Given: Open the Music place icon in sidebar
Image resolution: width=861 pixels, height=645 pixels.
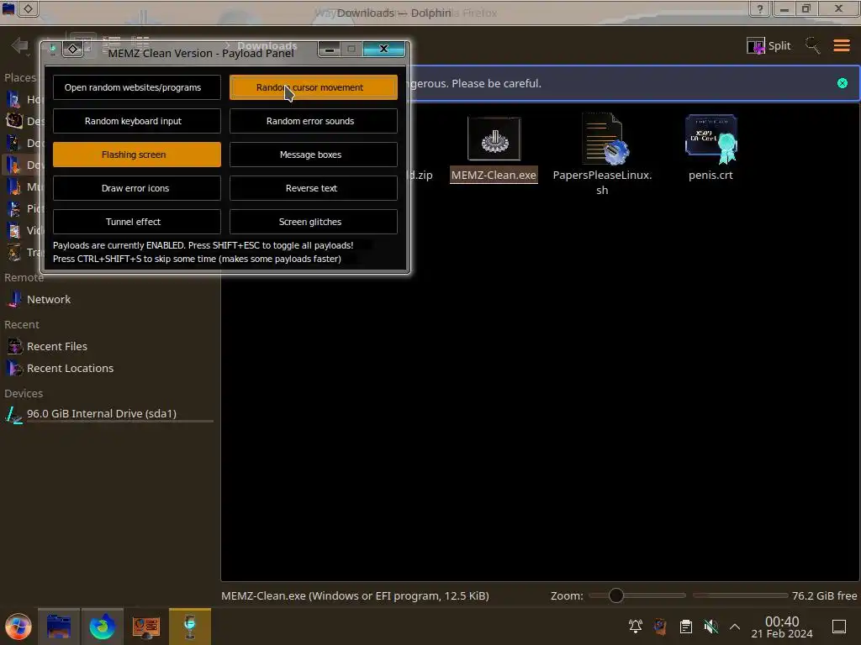Looking at the screenshot, I should coord(13,186).
